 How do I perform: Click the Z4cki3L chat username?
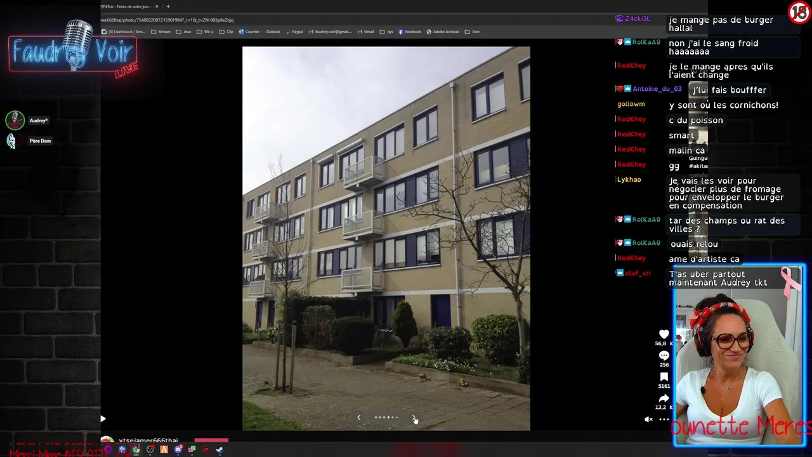pos(637,19)
